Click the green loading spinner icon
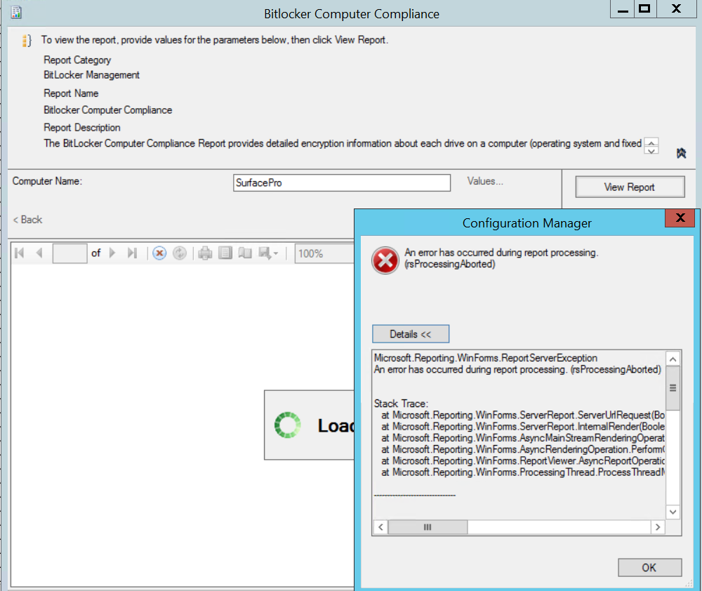This screenshot has height=591, width=702. [287, 425]
